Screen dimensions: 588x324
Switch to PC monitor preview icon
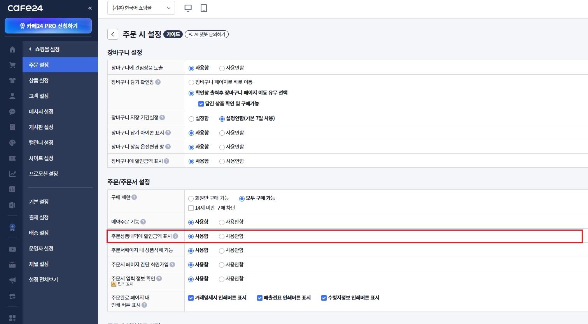point(188,8)
